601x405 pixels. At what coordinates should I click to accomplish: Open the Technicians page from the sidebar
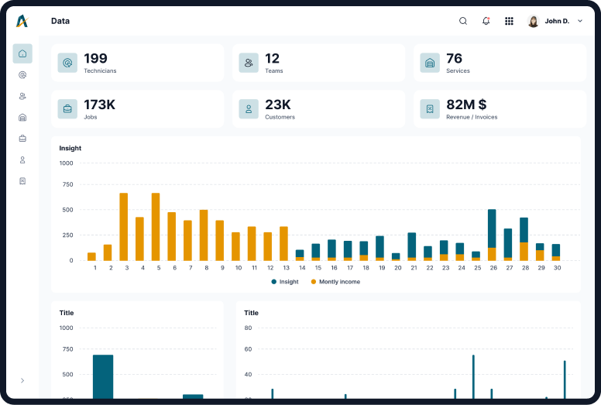pyautogui.click(x=22, y=75)
